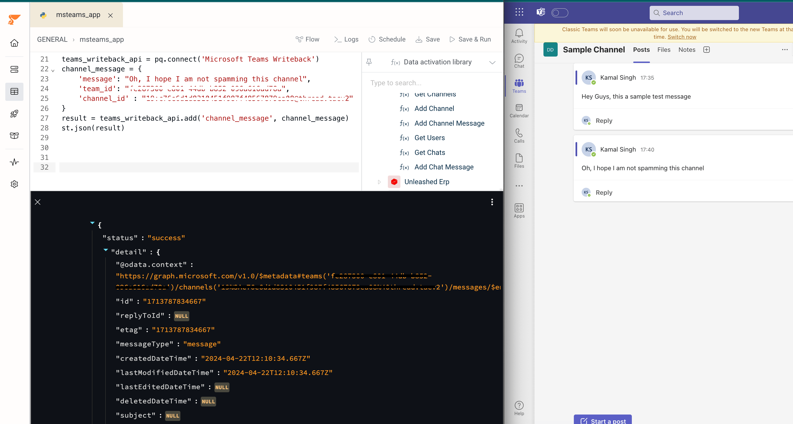This screenshot has width=793, height=424.
Task: Open the home icon in left sidebar
Action: (x=14, y=43)
